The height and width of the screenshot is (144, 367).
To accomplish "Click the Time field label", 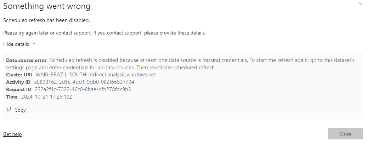I will point(12,97).
